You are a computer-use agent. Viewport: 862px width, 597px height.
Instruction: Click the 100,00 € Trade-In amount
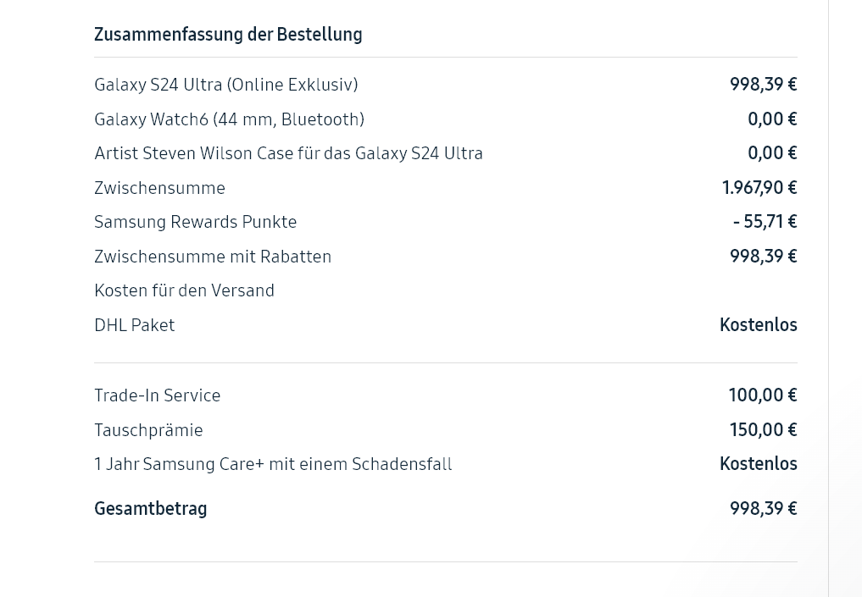tap(762, 395)
